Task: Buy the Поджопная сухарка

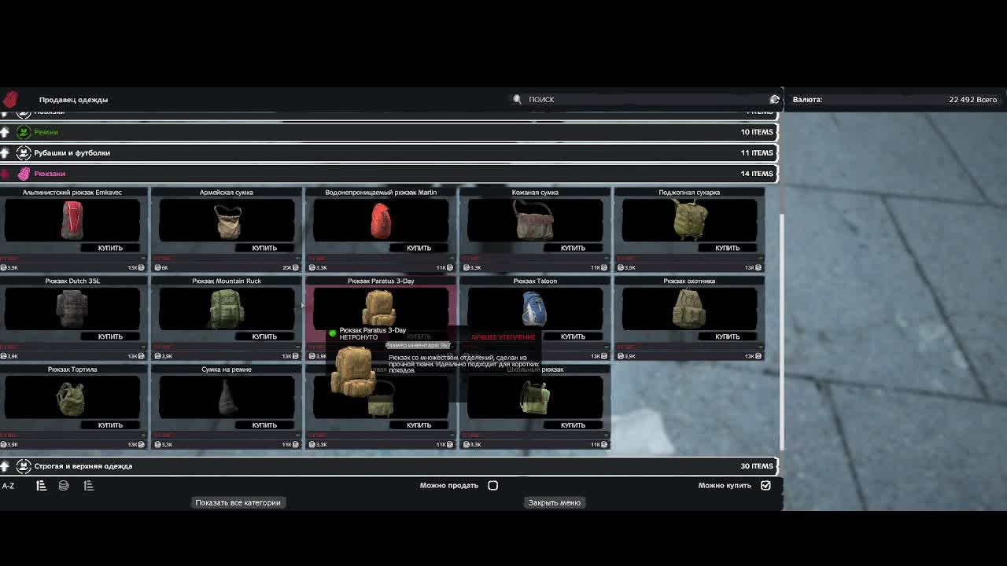Action: coord(727,248)
